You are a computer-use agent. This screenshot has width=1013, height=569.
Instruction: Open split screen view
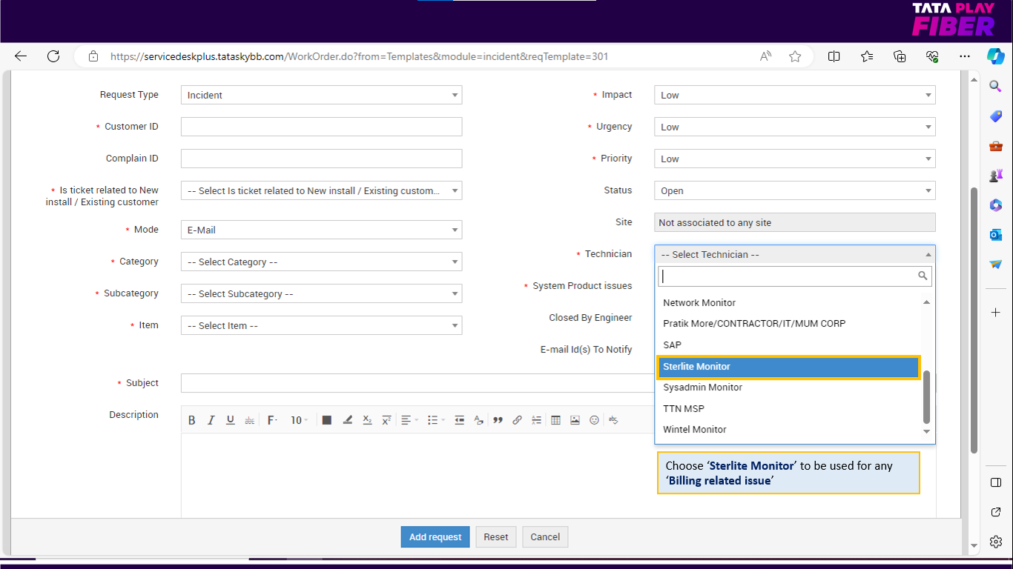pos(834,56)
